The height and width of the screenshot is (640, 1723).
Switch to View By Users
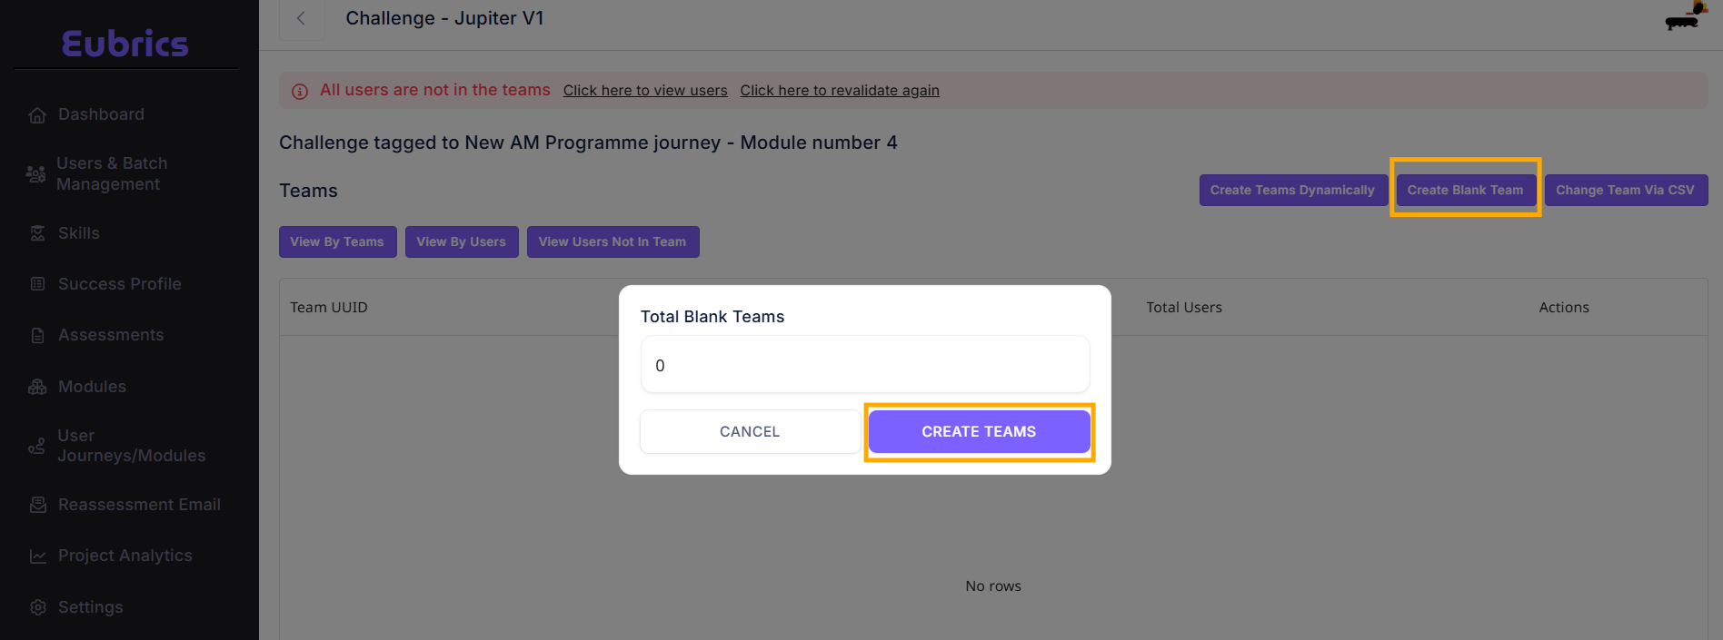coord(462,242)
